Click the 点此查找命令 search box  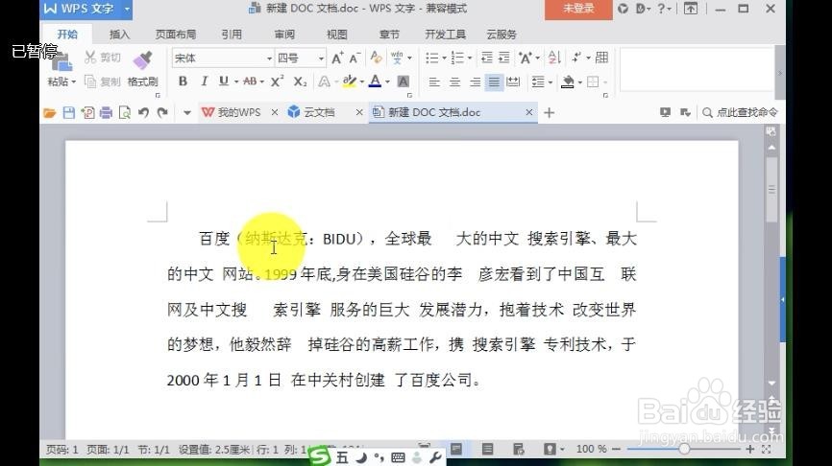pos(740,112)
